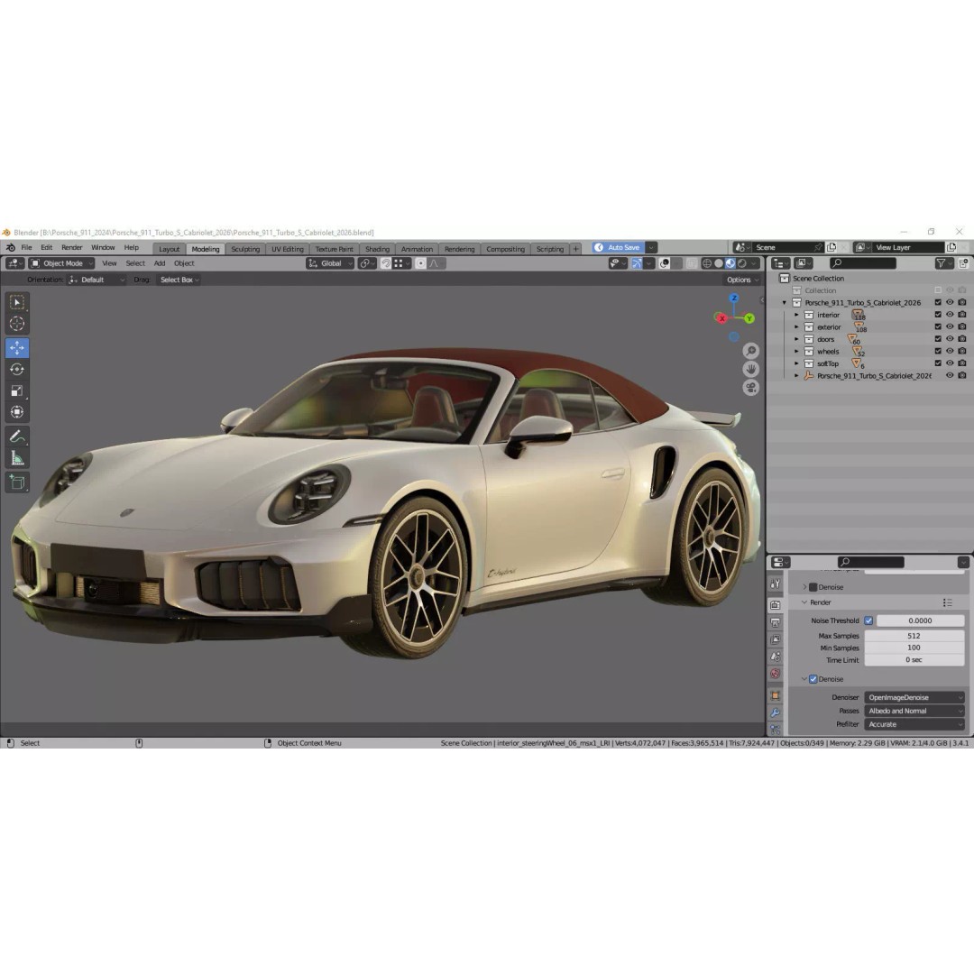Open the viewport Options popover
Image resolution: width=974 pixels, height=974 pixels.
coord(742,280)
